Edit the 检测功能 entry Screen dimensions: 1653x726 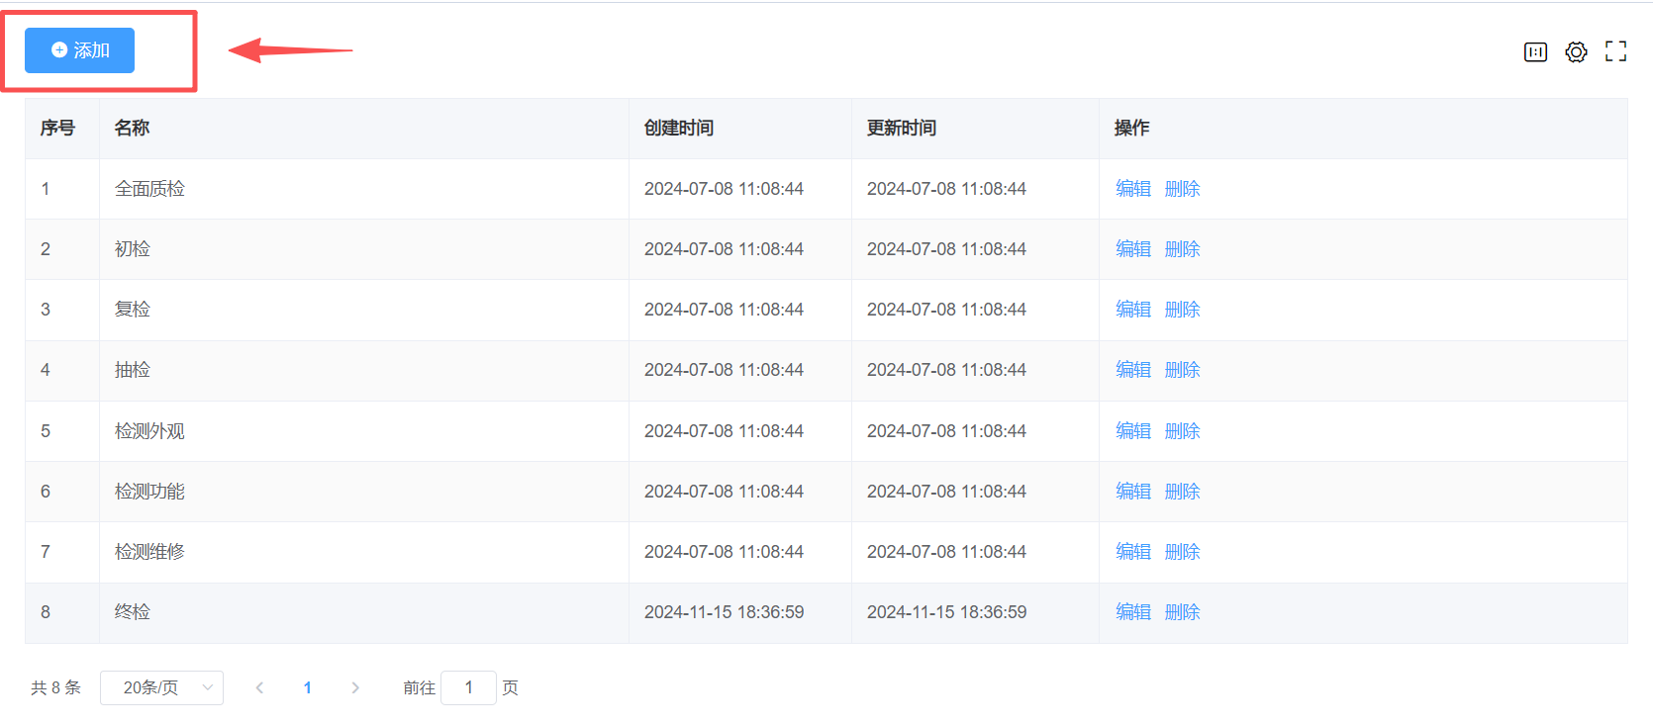(x=1132, y=492)
